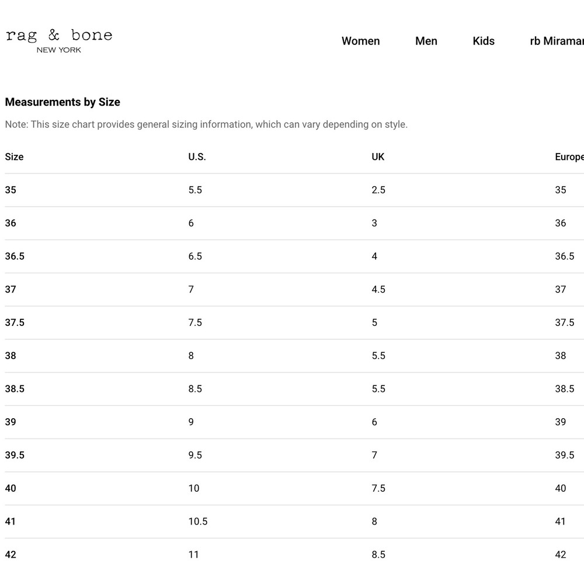Click the Measurements by Size heading
This screenshot has width=584, height=584.
pyautogui.click(x=62, y=102)
